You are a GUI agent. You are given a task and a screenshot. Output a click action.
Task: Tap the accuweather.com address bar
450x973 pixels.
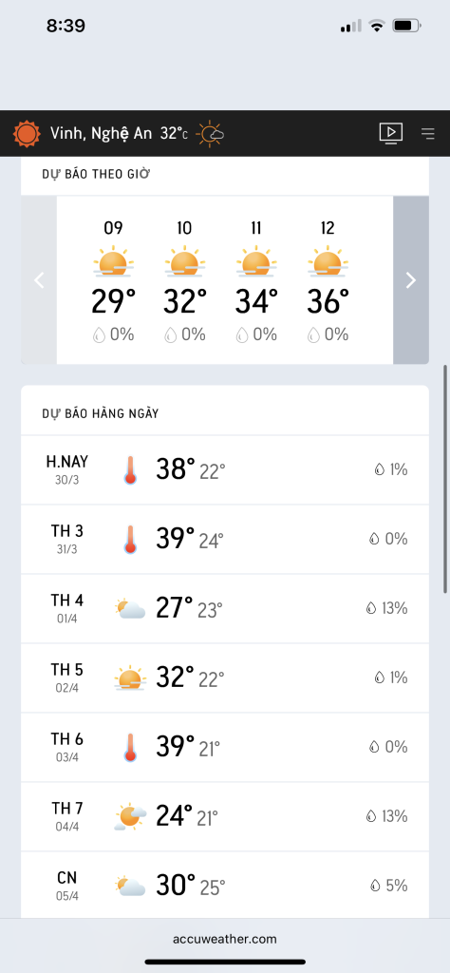pyautogui.click(x=225, y=939)
